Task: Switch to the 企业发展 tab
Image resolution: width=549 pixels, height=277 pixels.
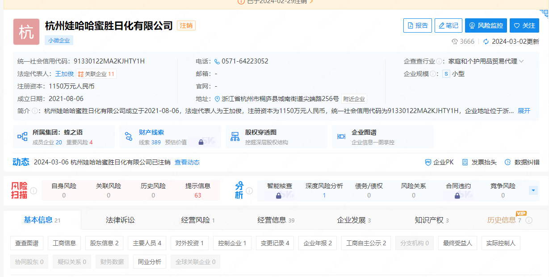Action: (354, 220)
